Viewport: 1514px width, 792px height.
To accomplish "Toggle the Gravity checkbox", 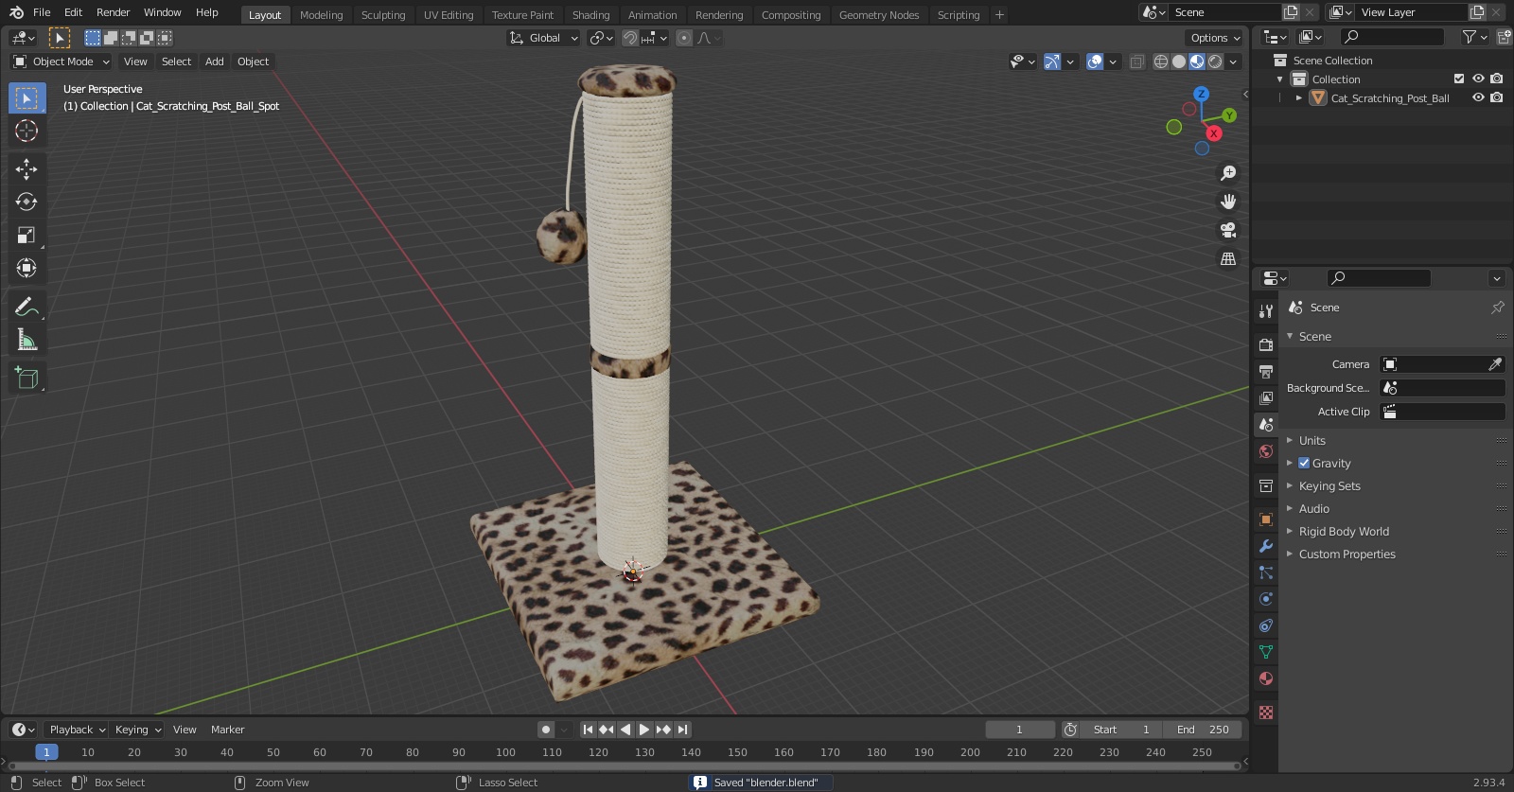I will pos(1304,463).
